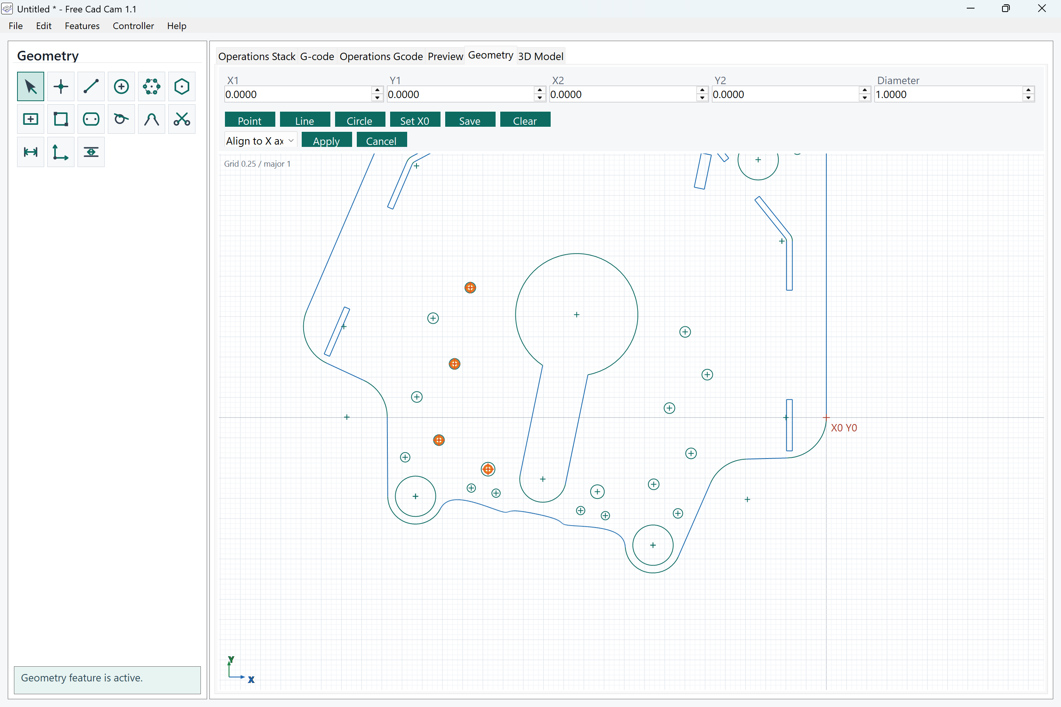1061x707 pixels.
Task: Select the scissors trim tool
Action: pyautogui.click(x=181, y=119)
